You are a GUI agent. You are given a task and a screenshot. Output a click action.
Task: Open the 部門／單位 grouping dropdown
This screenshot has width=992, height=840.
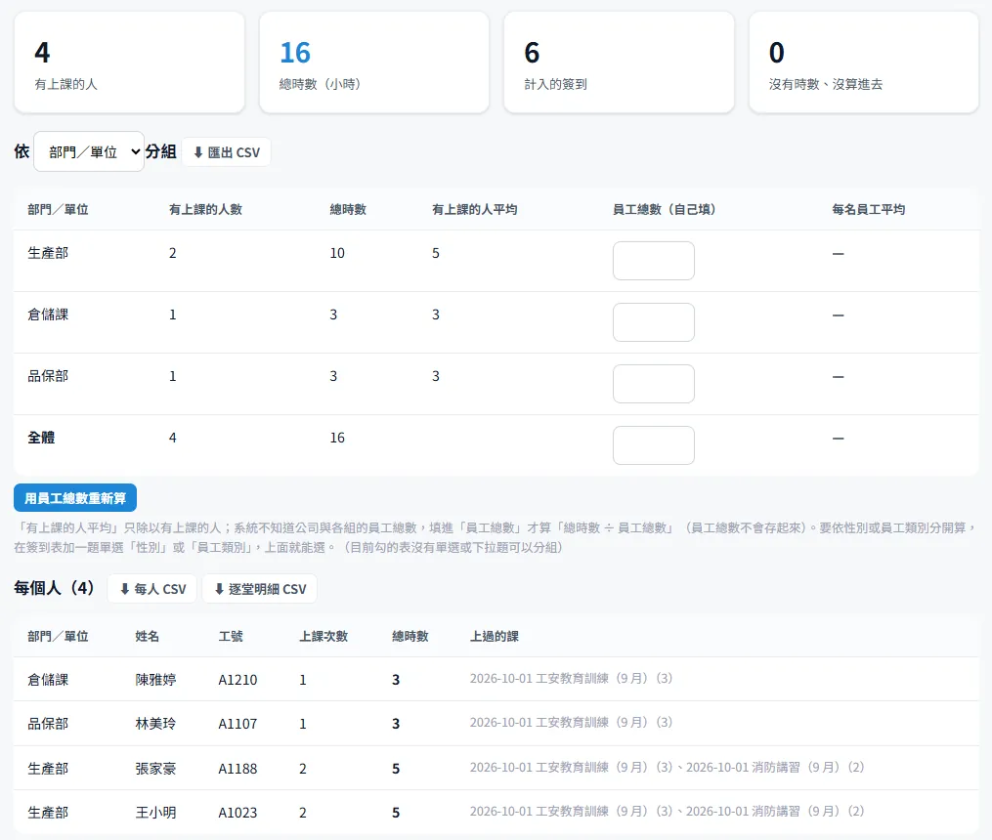tap(89, 151)
